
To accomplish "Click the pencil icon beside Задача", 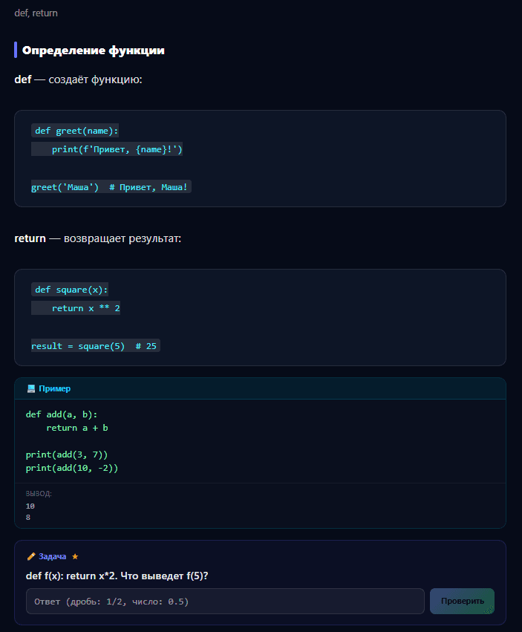I will 31,556.
